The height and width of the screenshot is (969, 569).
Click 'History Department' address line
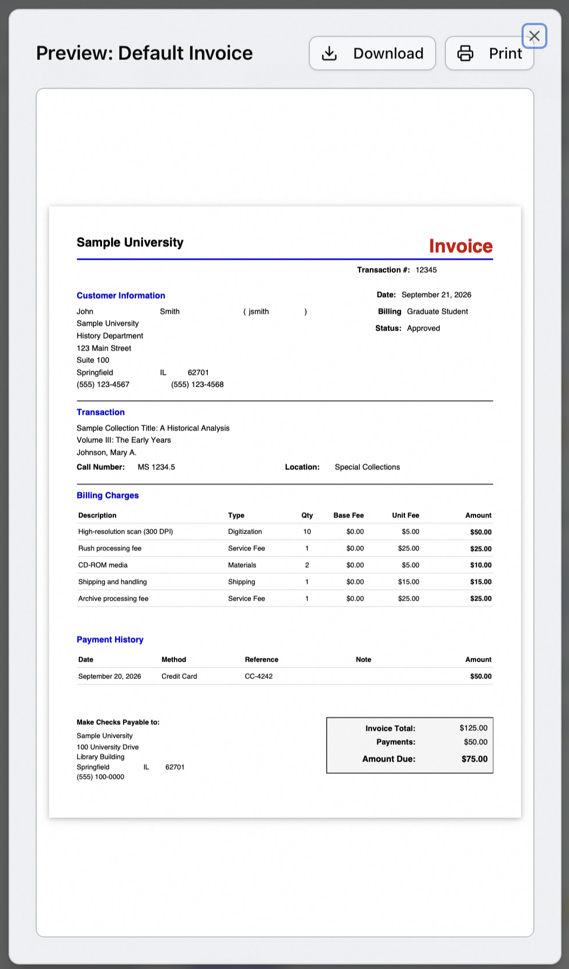point(110,335)
